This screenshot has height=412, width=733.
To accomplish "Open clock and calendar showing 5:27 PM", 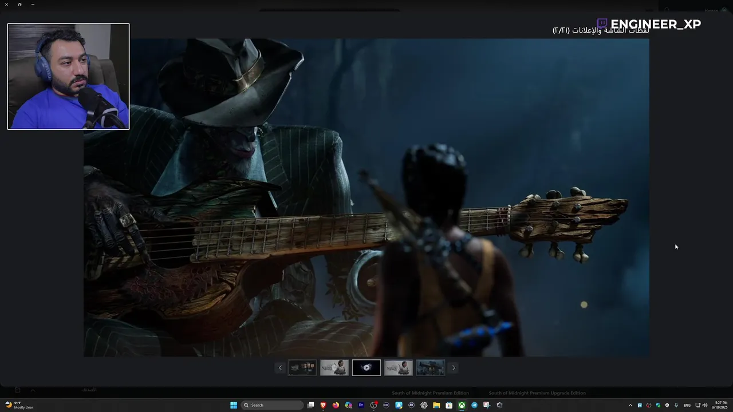I will click(720, 405).
